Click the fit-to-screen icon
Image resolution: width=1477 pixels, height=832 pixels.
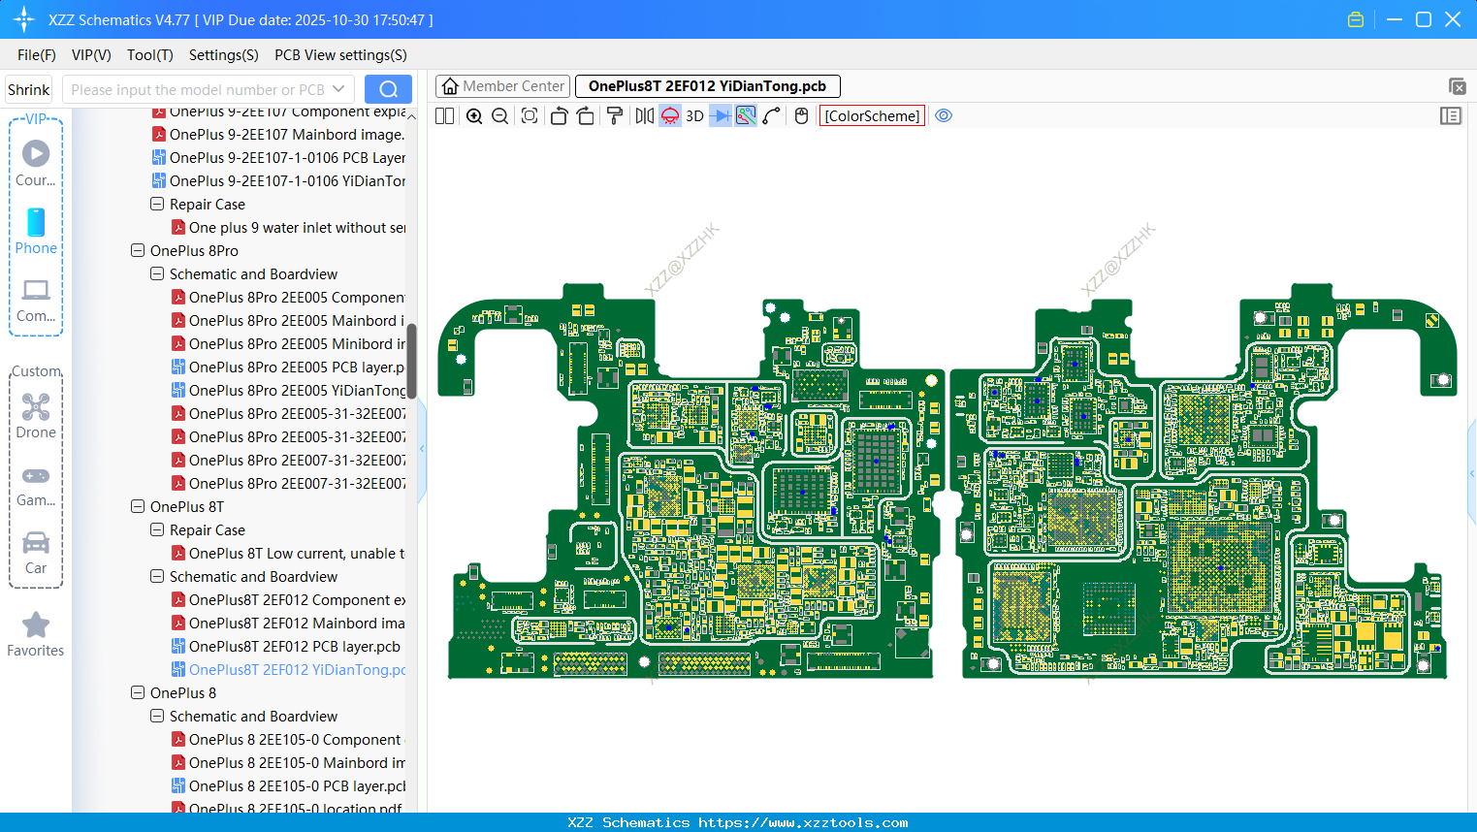coord(530,116)
